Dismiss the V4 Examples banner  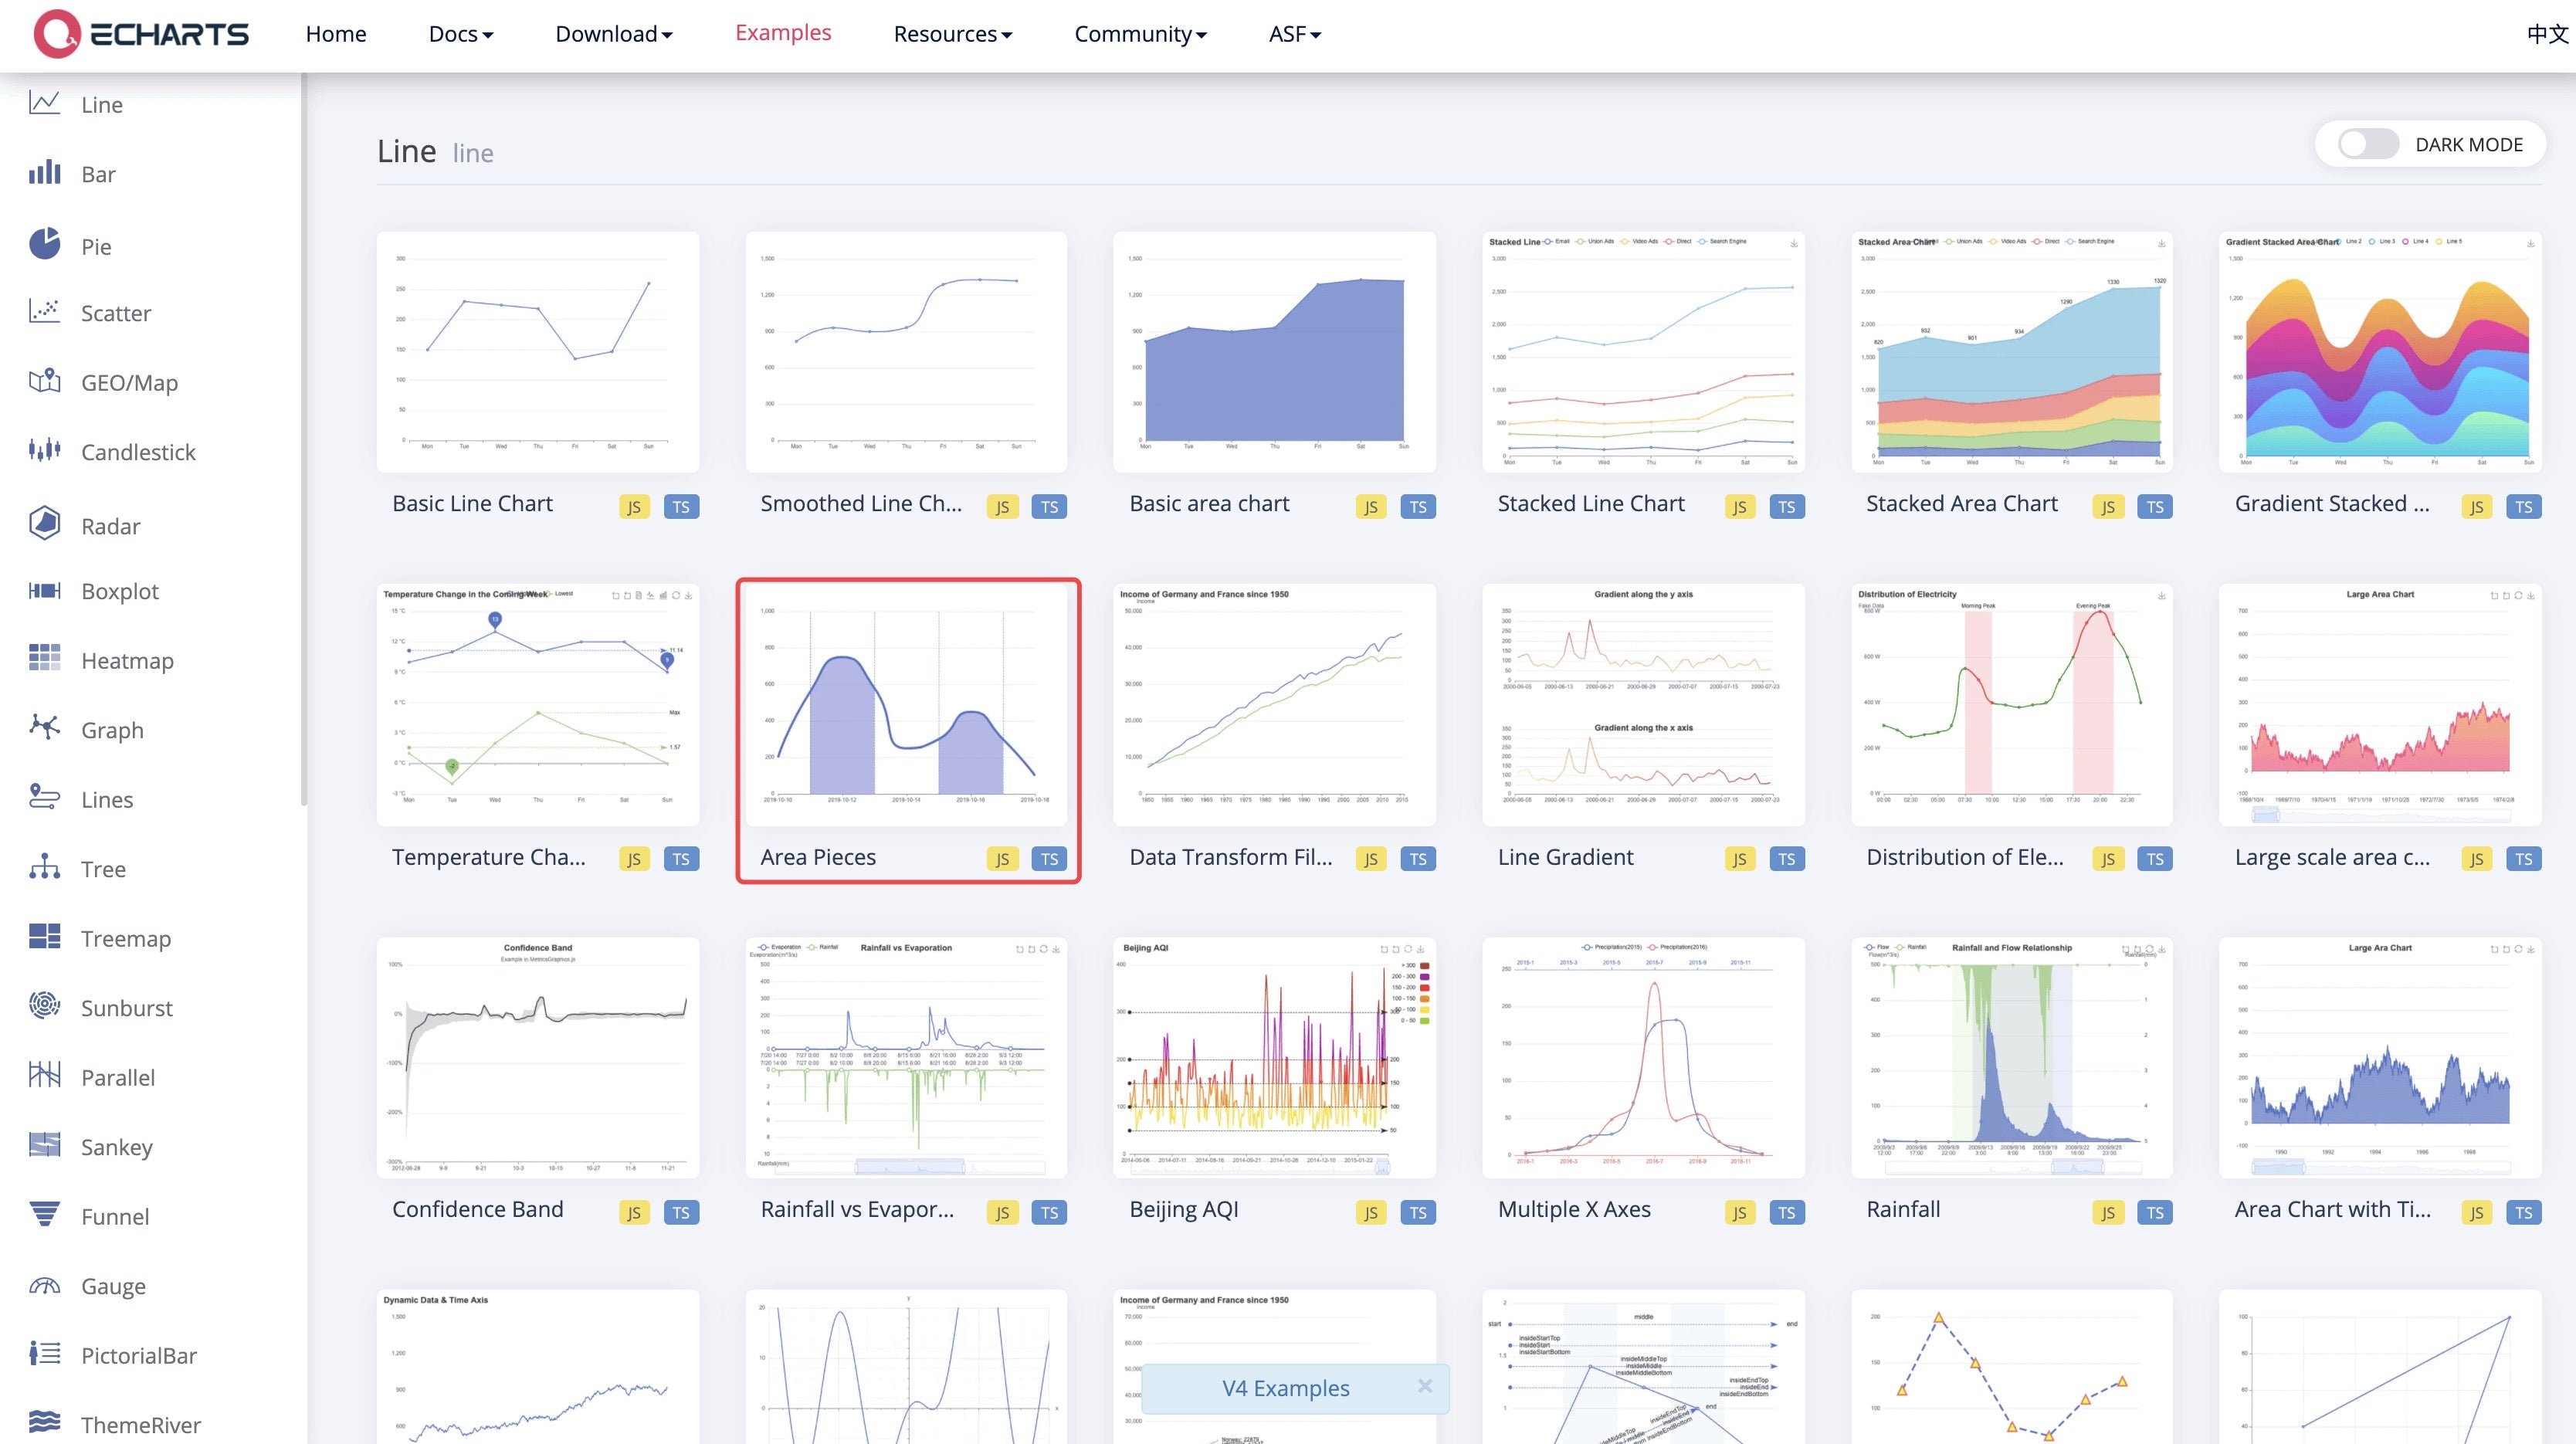1425,1386
